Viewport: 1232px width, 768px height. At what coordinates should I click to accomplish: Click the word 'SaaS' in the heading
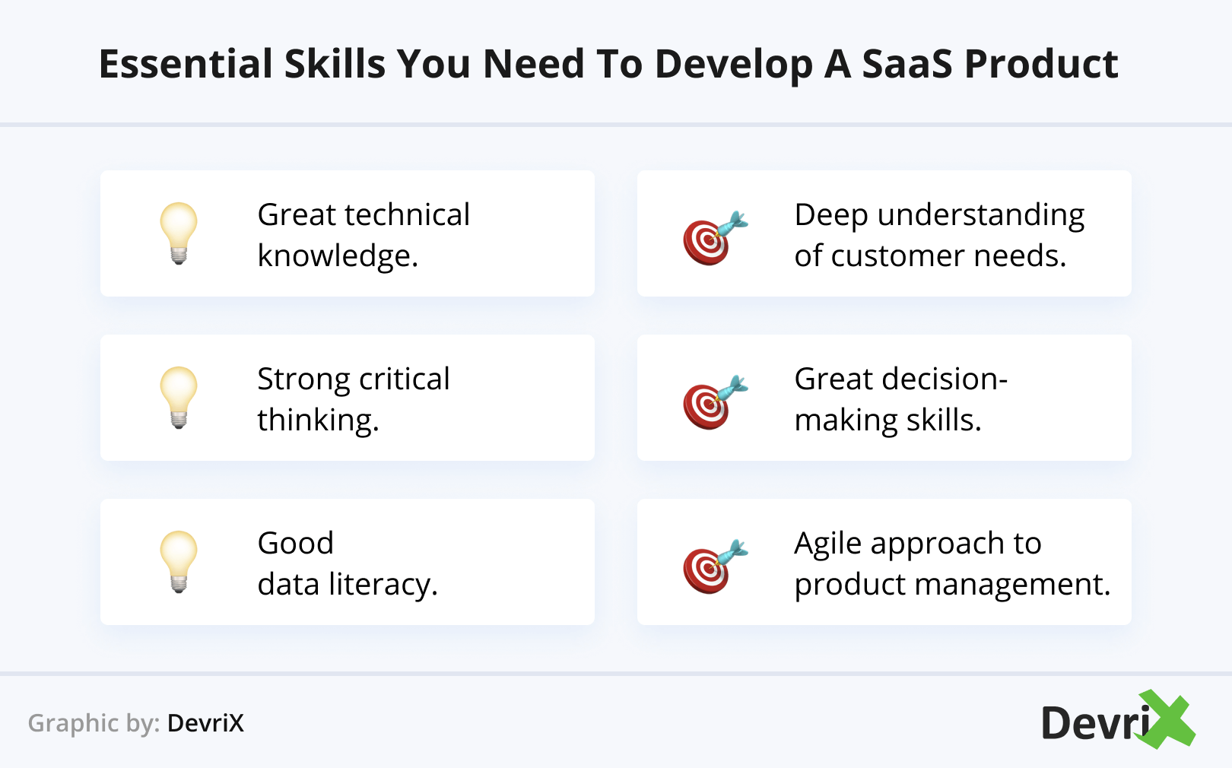907,64
